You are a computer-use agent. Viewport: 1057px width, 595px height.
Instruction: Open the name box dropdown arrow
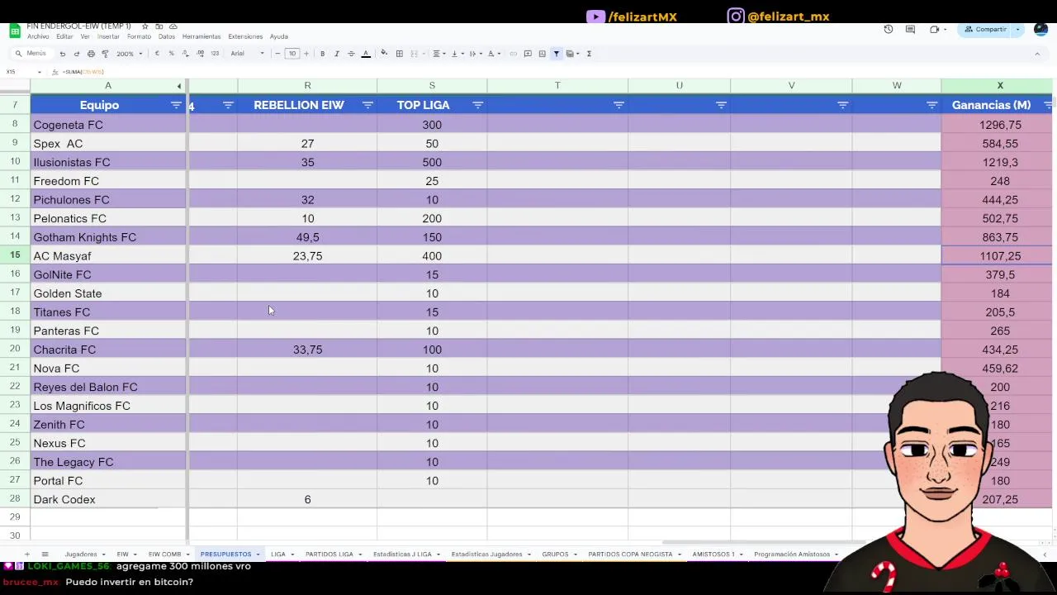click(x=39, y=72)
